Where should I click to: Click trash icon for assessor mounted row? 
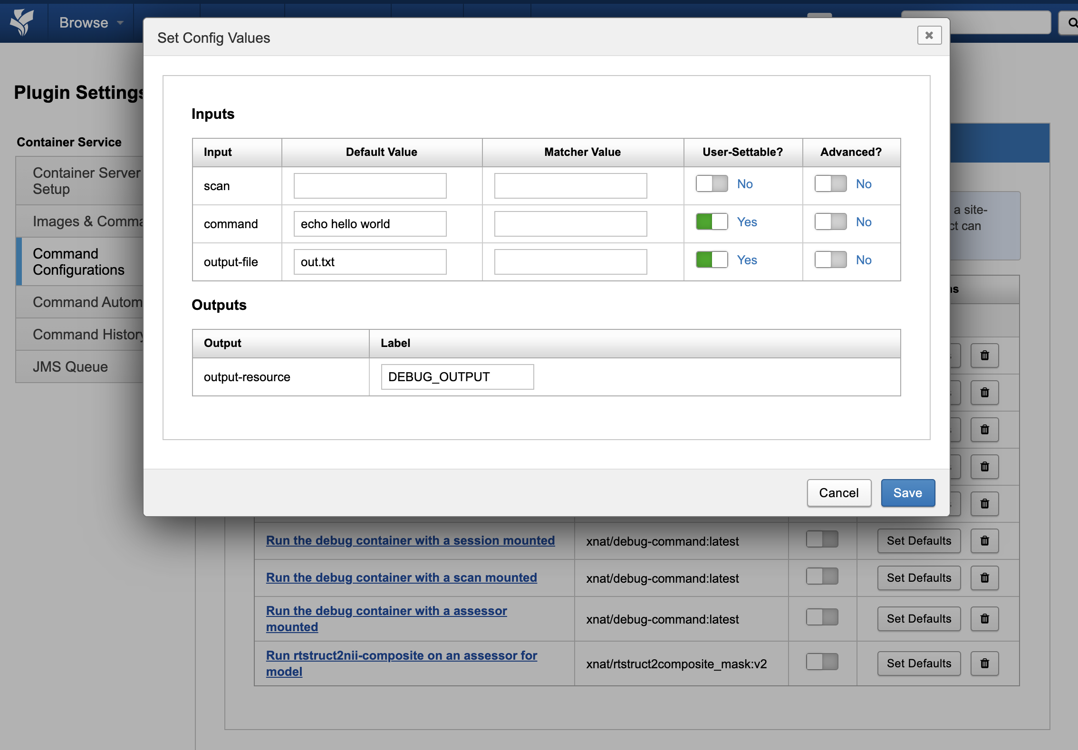click(984, 619)
